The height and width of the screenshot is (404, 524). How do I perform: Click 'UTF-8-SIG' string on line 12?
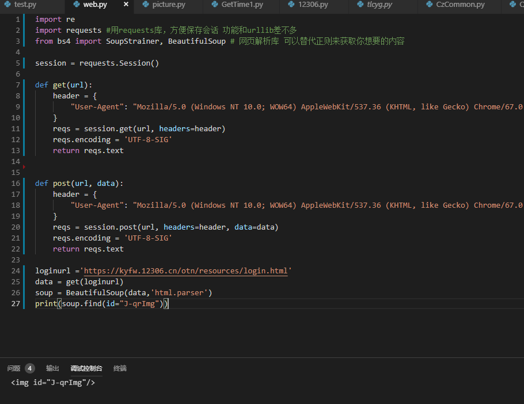tap(148, 140)
